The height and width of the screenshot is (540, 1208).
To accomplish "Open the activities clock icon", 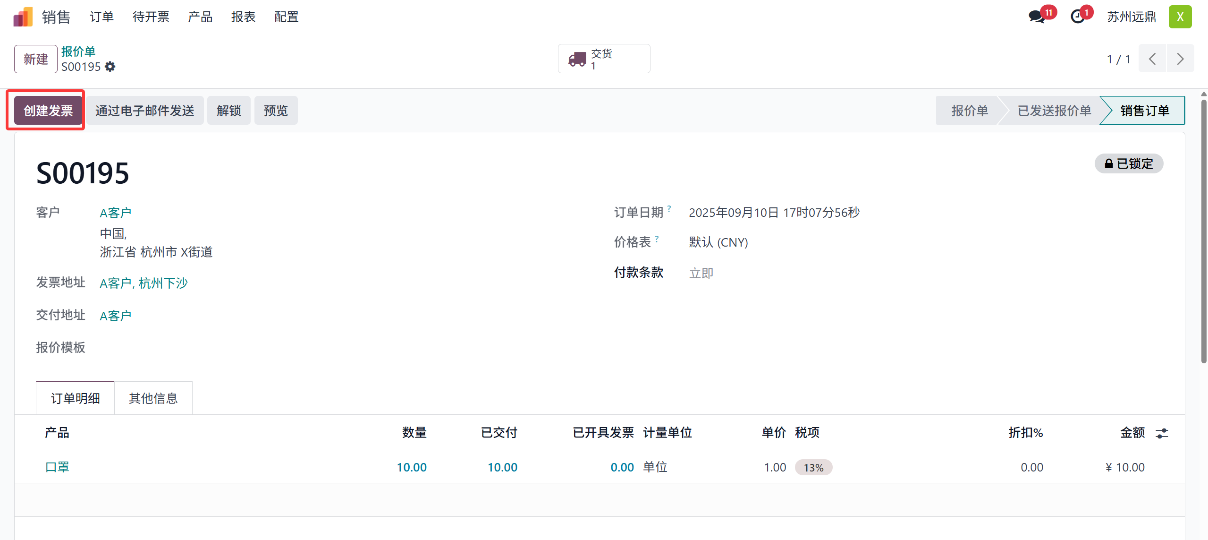I will [1078, 17].
